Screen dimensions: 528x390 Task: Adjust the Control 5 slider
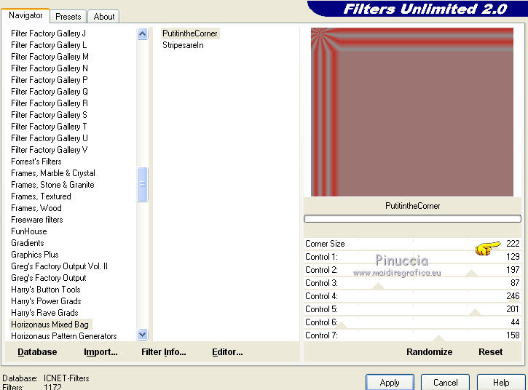click(x=412, y=309)
